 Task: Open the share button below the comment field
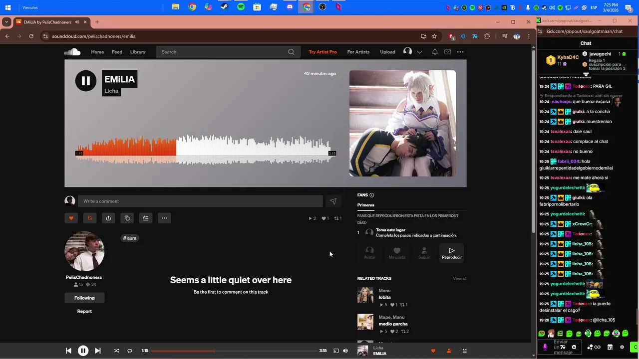click(x=108, y=218)
